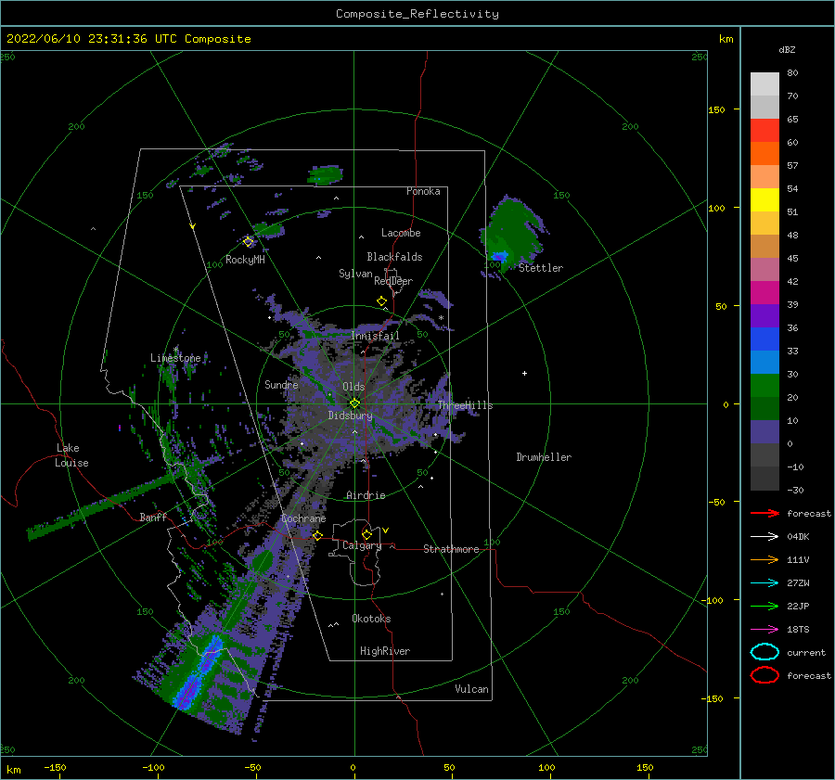835x780 pixels.
Task: Click the orange 111V arrow icon
Action: pyautogui.click(x=764, y=559)
